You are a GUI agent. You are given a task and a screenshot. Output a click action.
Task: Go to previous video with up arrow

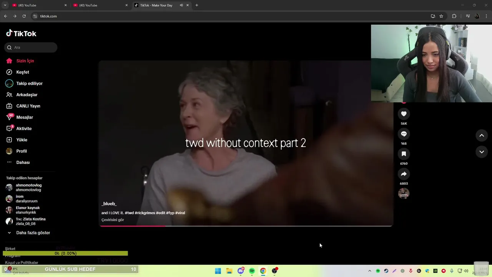click(x=482, y=135)
